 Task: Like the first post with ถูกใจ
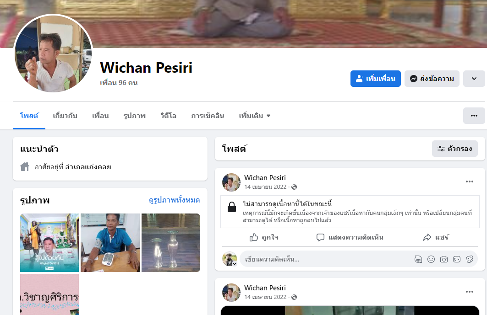264,237
